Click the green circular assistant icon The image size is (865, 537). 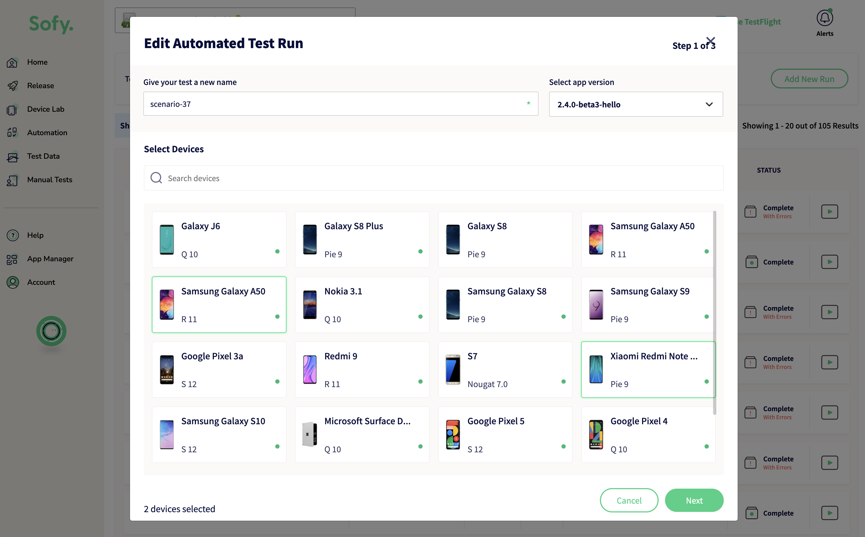tap(51, 331)
